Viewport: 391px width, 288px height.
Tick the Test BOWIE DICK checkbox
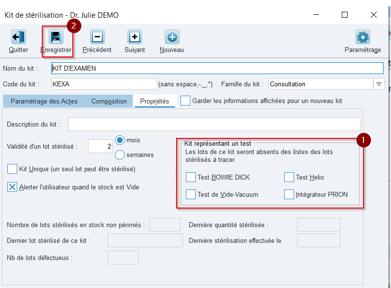191,177
